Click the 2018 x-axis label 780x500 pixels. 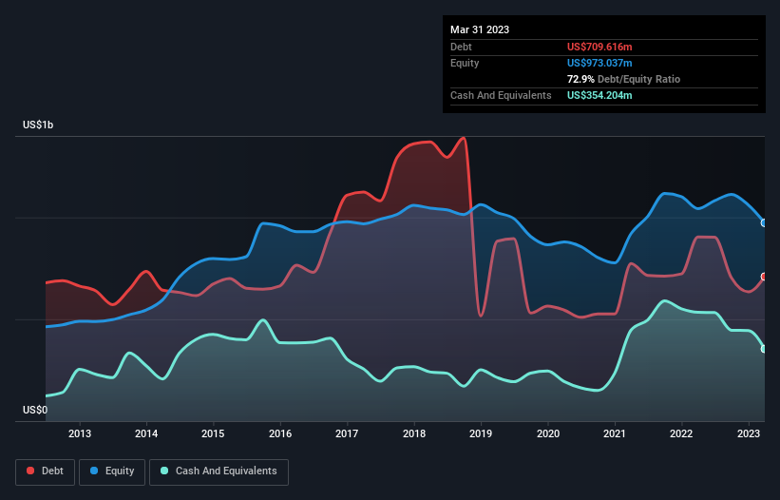[x=414, y=433]
